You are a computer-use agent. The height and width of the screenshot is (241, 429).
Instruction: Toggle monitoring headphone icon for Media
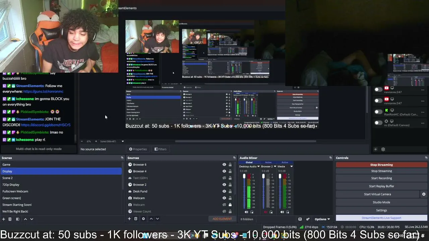tap(288, 212)
